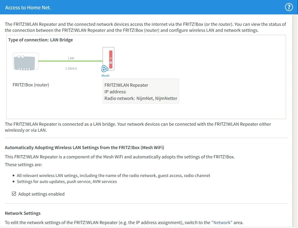The image size is (298, 228).
Task: Click the Automatically Adopting Wireless LAN Settings heading
Action: click(84, 148)
